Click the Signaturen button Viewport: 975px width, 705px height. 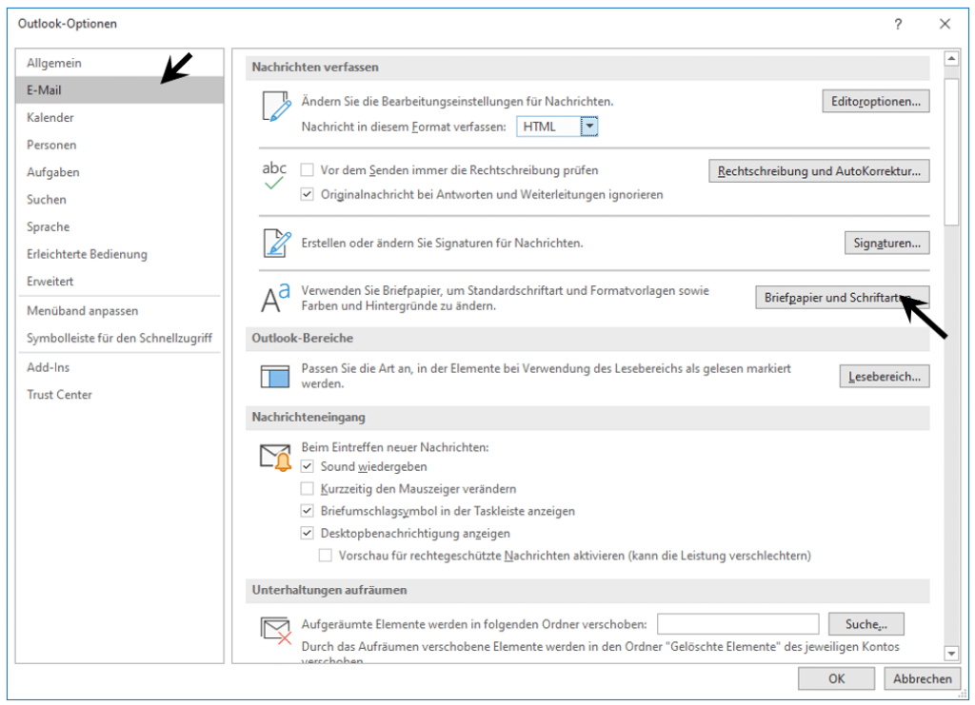pos(886,243)
